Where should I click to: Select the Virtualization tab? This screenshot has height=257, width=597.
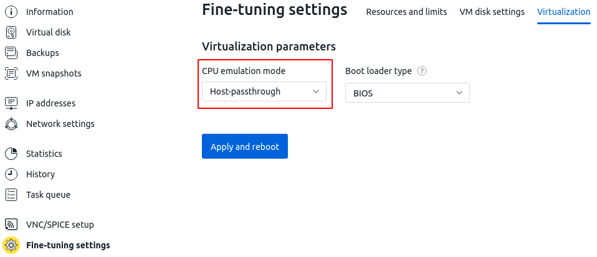pyautogui.click(x=563, y=12)
